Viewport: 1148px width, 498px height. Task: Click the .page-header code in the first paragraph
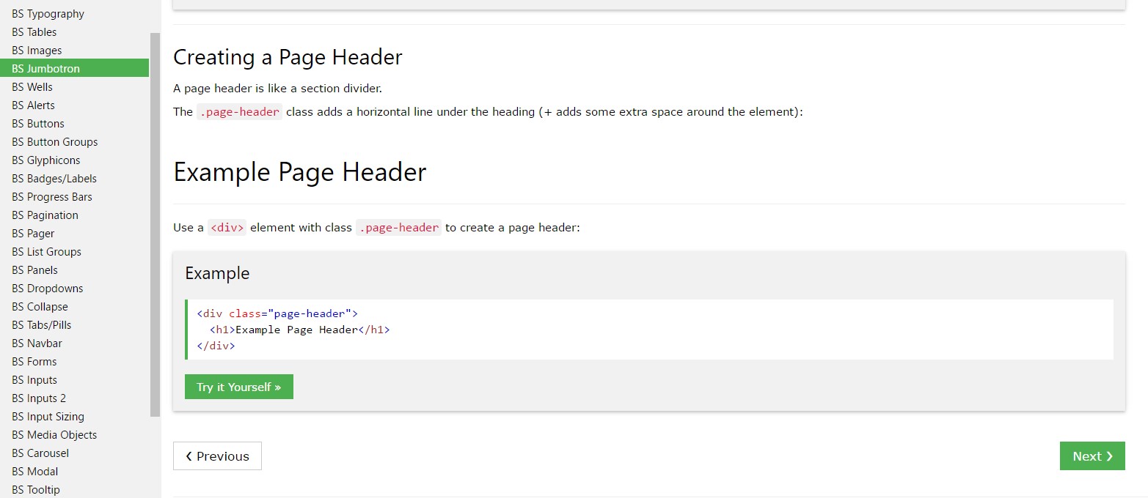tap(239, 112)
